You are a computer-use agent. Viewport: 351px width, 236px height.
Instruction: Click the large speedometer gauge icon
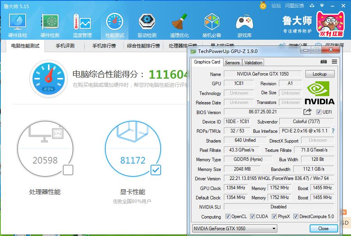pos(49,78)
